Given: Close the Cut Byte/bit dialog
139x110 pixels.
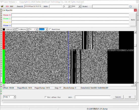Looking at the screenshot, I should click(x=135, y=10).
